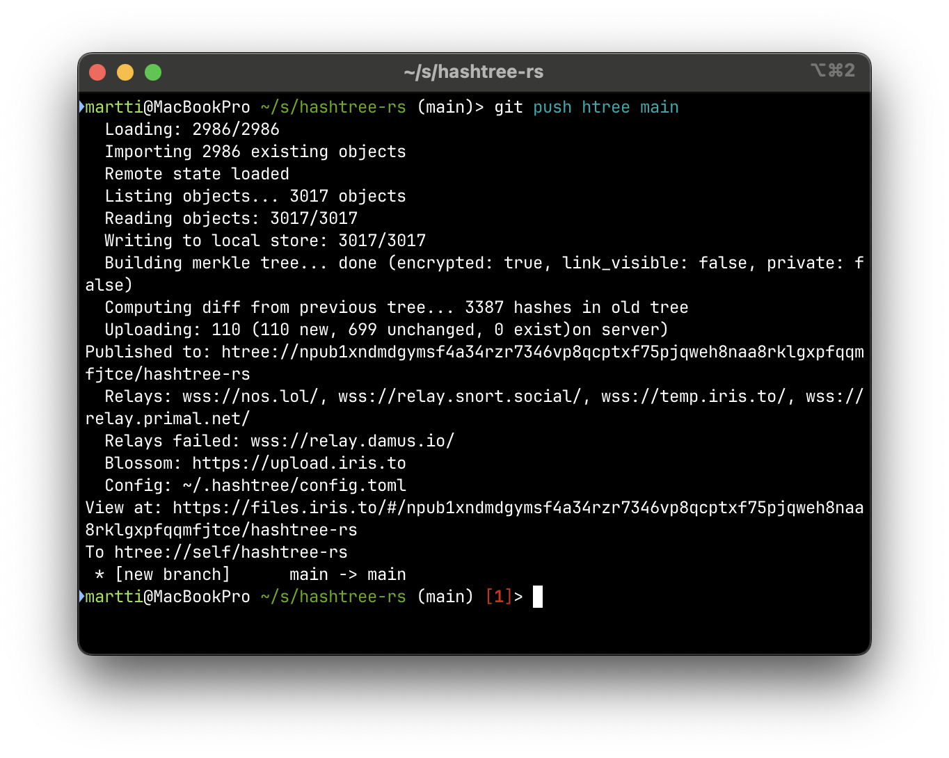
Task: Click the blue prompt marker on the top command line
Action: 81,107
